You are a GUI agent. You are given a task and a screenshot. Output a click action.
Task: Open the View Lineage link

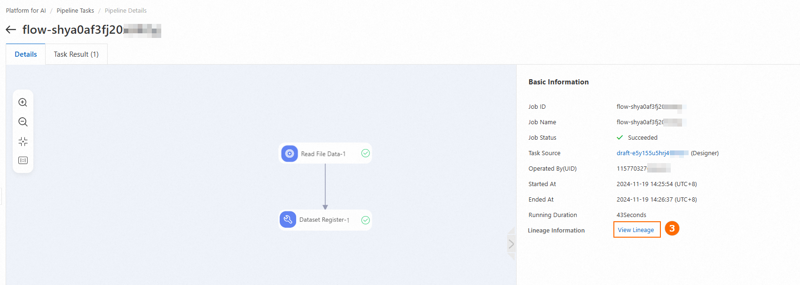(636, 230)
